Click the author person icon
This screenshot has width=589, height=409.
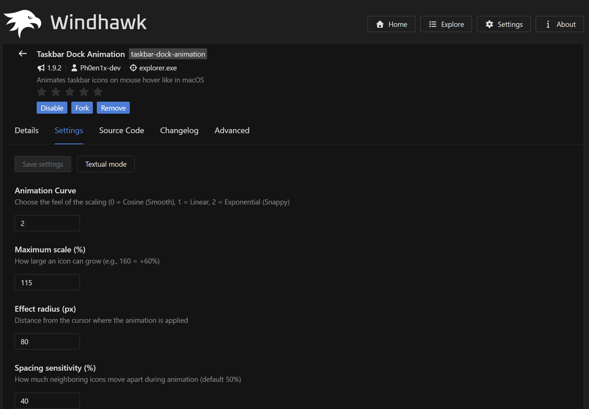(x=74, y=68)
